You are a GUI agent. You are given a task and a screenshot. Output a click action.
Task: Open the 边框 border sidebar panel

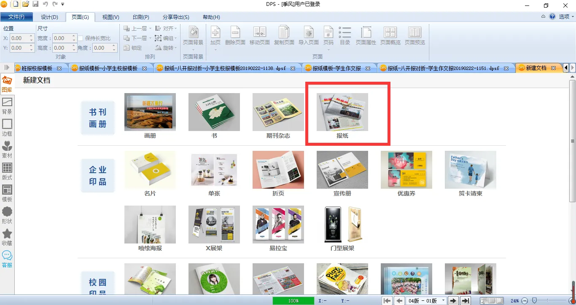(7, 128)
